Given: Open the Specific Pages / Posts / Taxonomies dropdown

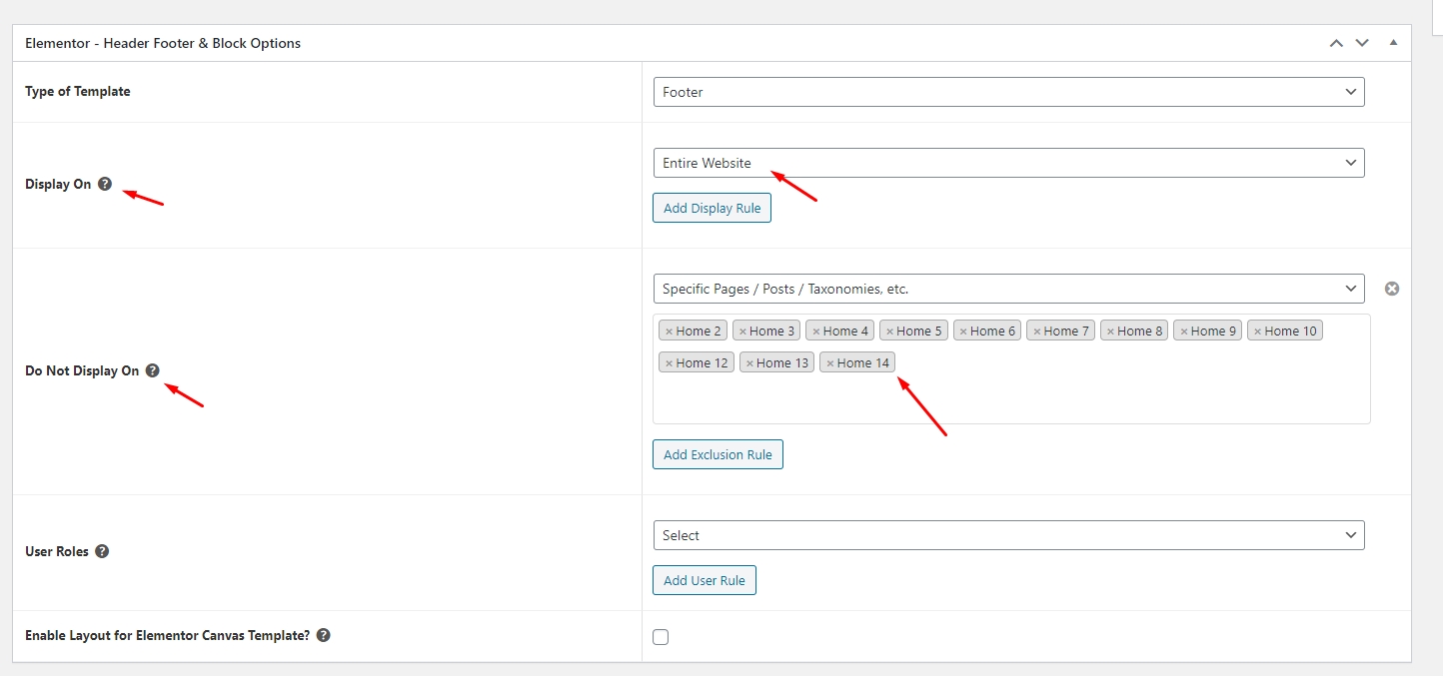Looking at the screenshot, I should point(1008,289).
